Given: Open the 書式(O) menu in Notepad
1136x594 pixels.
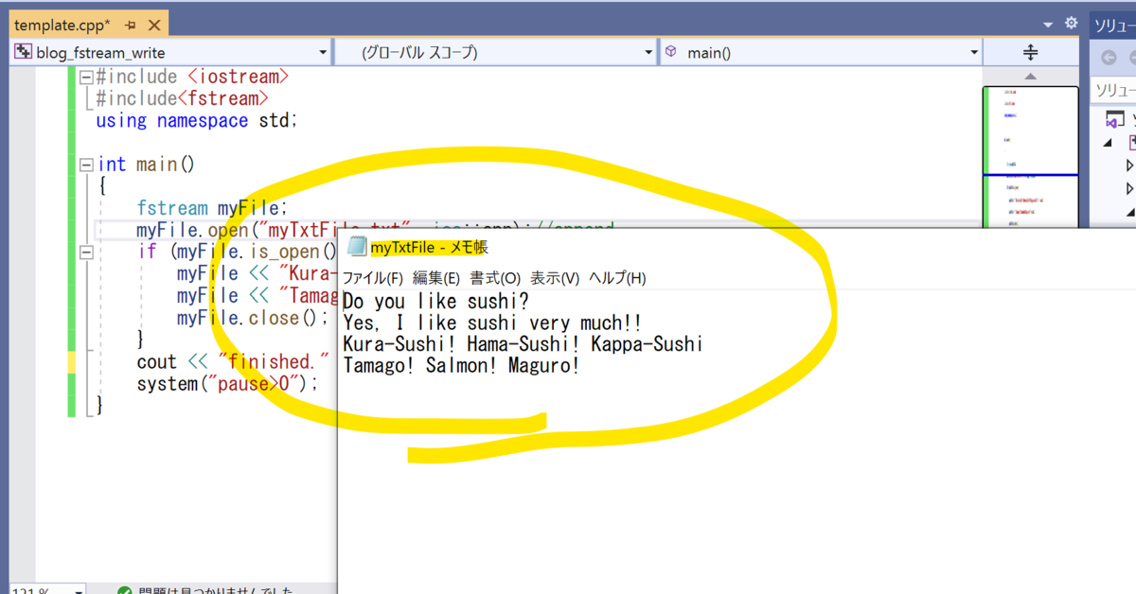Looking at the screenshot, I should [495, 278].
